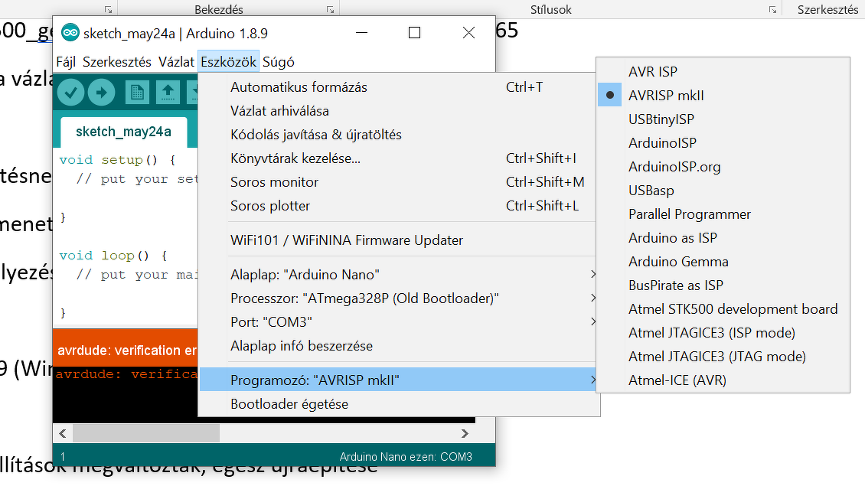Minimize the Arduino window

[x=362, y=33]
